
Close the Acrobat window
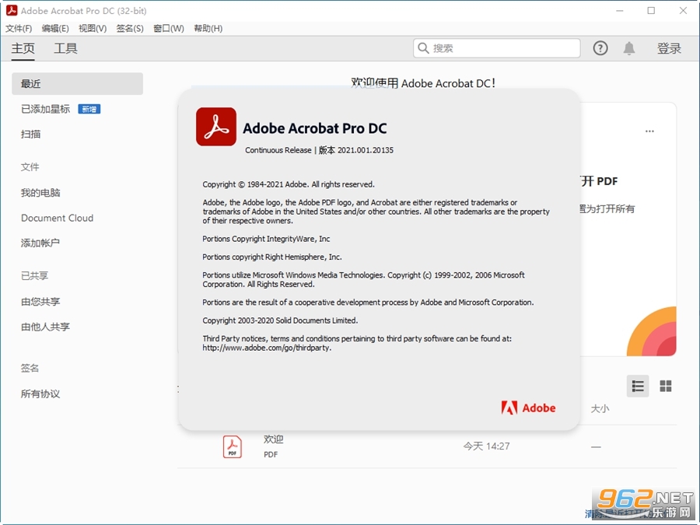click(x=683, y=10)
